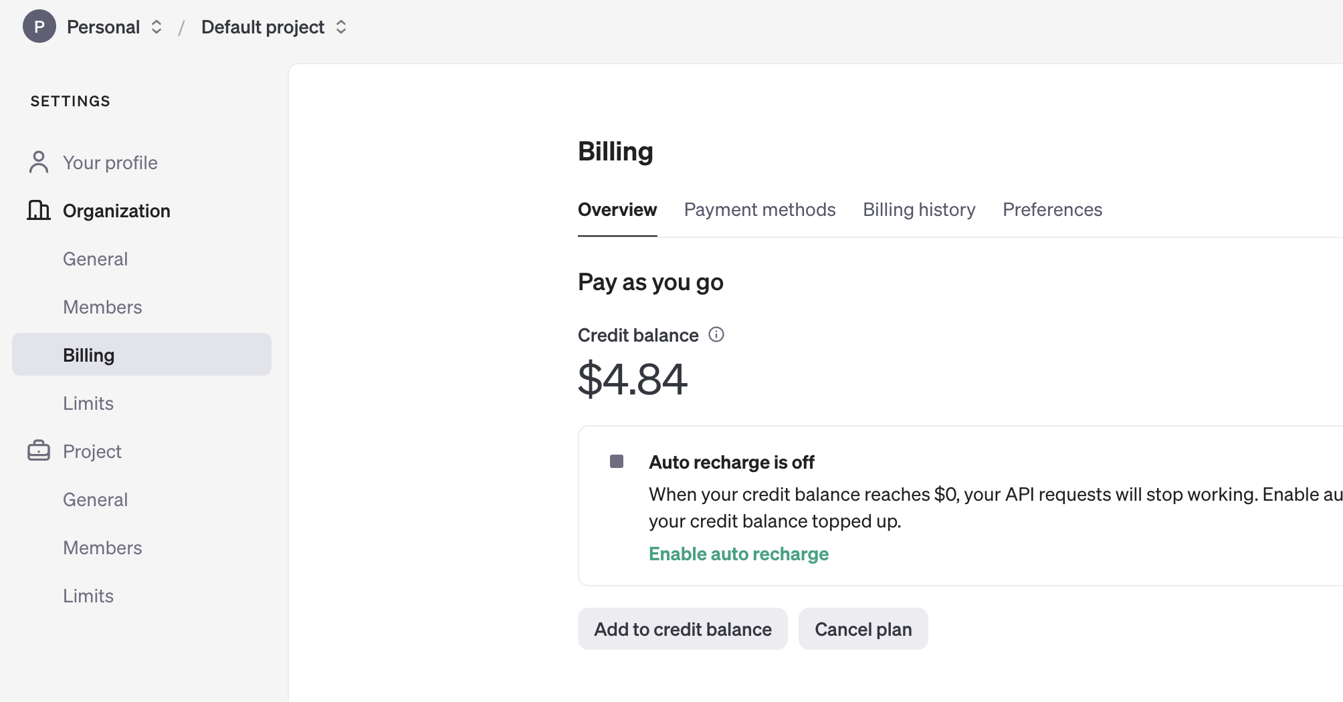This screenshot has width=1343, height=702.
Task: Click the Cancel plan button
Action: pyautogui.click(x=863, y=629)
